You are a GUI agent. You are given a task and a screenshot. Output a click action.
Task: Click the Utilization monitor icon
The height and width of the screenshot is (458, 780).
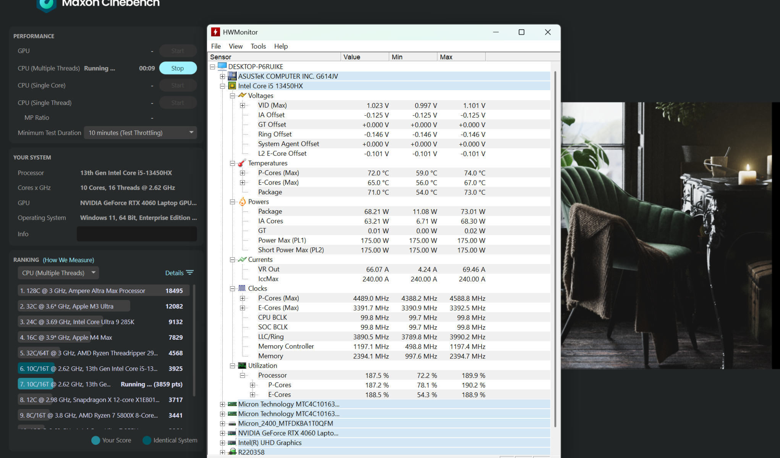tap(242, 365)
